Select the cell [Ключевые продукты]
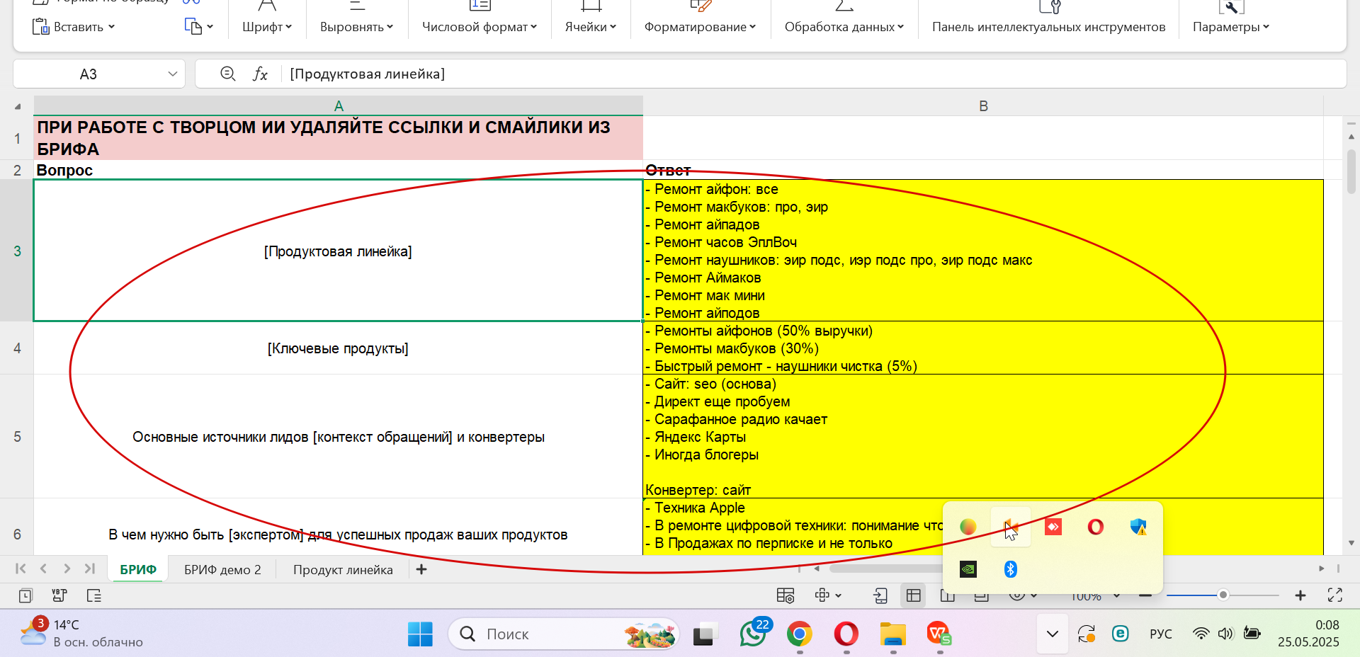 click(338, 348)
